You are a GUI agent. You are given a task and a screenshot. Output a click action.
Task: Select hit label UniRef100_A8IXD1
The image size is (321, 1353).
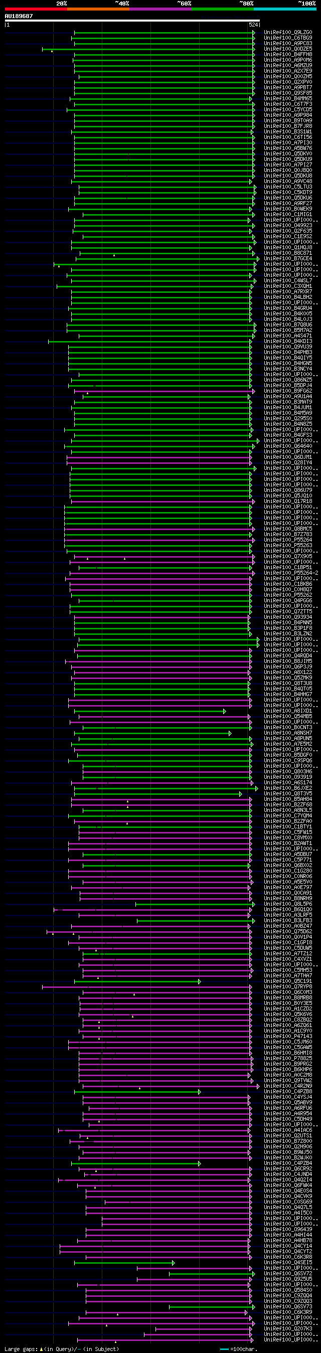(x=288, y=711)
